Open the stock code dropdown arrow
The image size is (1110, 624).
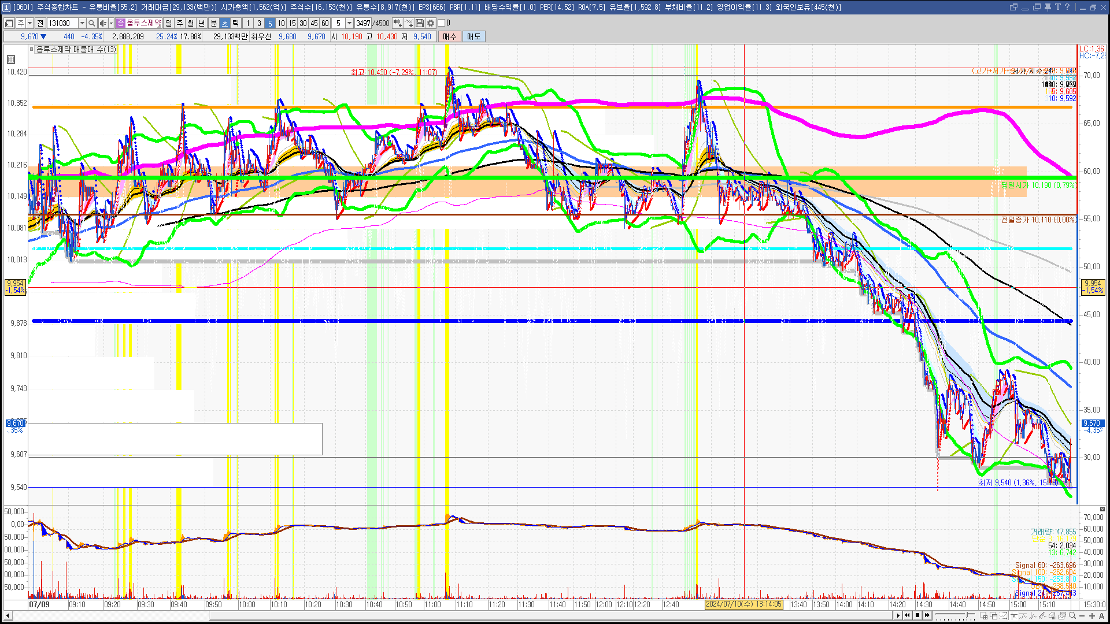point(82,23)
